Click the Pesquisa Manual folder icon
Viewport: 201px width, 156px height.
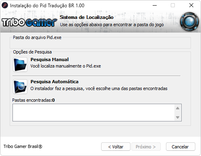click(20, 64)
